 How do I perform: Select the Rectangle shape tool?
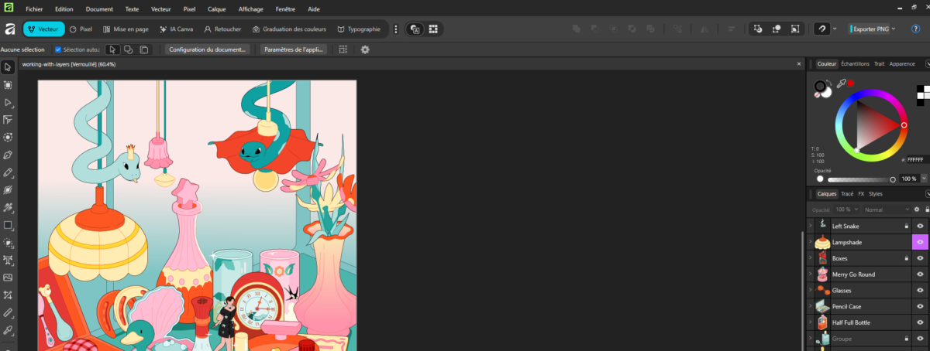(8, 226)
